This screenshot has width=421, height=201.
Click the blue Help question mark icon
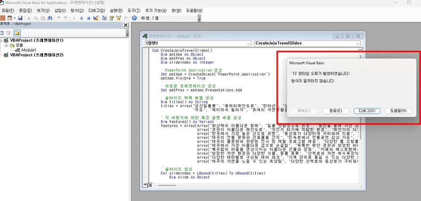click(x=134, y=18)
